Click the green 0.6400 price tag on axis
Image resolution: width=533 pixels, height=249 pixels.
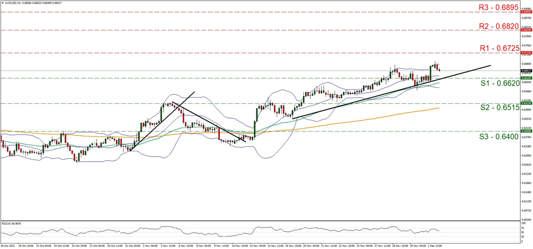tap(525, 131)
